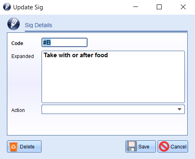
Task: Click the Code field label
Action: click(17, 43)
